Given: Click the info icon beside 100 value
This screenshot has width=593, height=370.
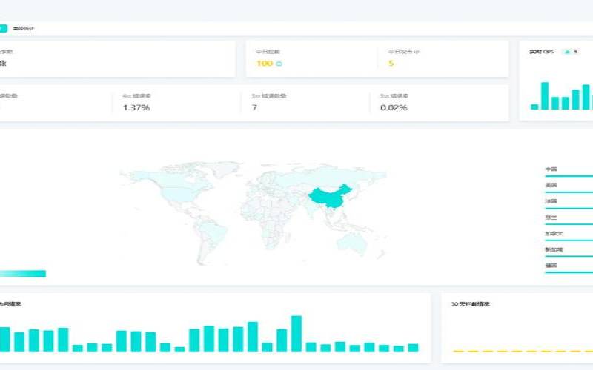Looking at the screenshot, I should tap(279, 64).
